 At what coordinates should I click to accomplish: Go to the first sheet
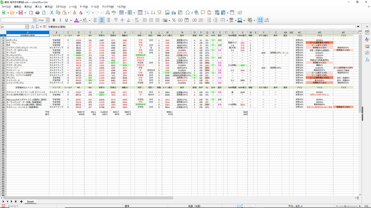pyautogui.click(x=3, y=201)
